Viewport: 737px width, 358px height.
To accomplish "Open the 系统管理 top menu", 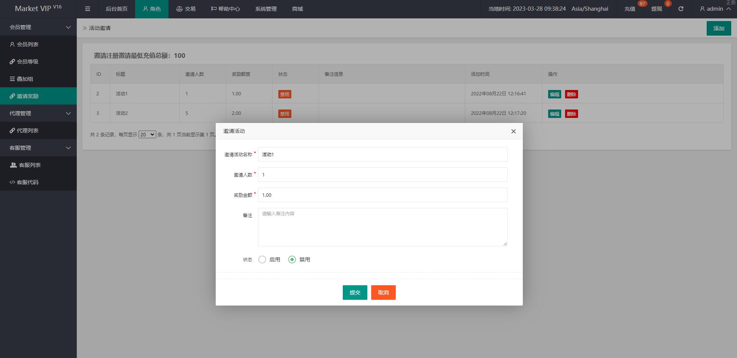I will (266, 9).
